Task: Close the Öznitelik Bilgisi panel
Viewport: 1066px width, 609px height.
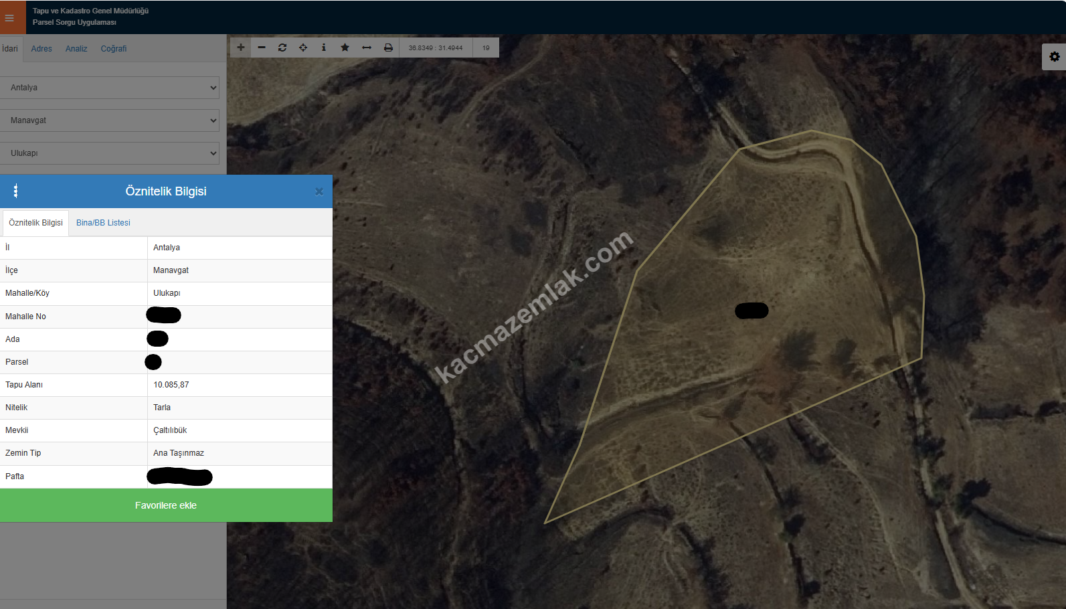Action: point(319,191)
